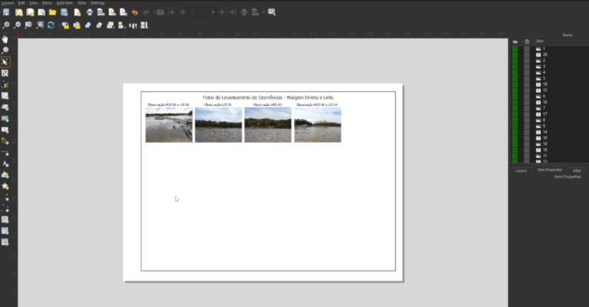
Task: Choose the Add Picture tool
Action: click(5, 118)
